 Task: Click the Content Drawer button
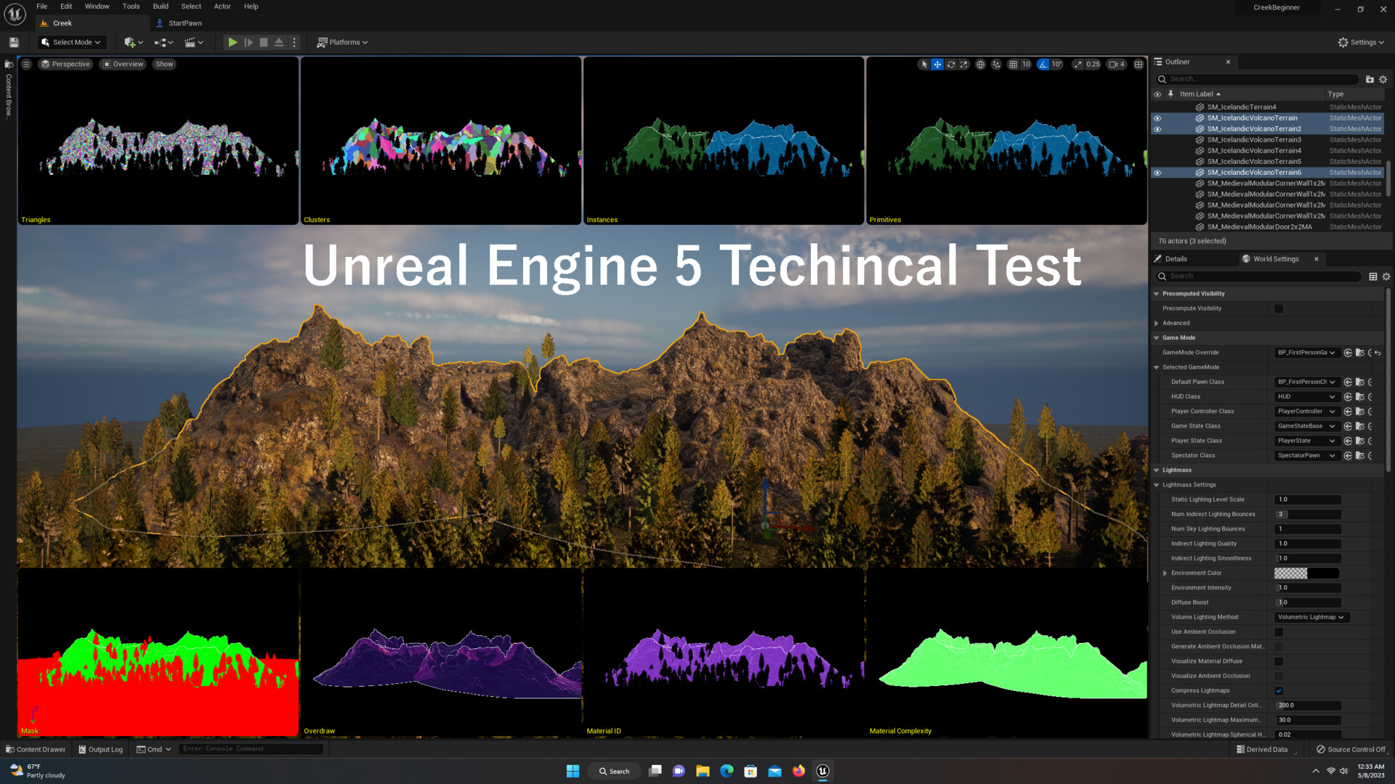36,749
